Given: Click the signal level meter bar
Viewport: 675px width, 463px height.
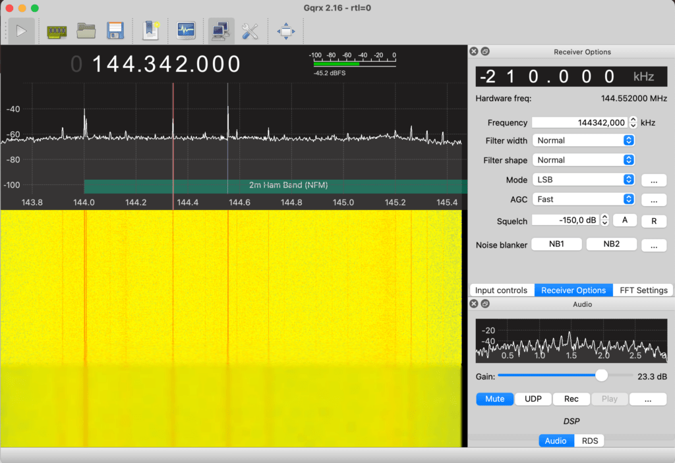Looking at the screenshot, I should pos(354,64).
